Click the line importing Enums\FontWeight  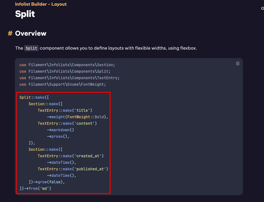[x=62, y=84]
